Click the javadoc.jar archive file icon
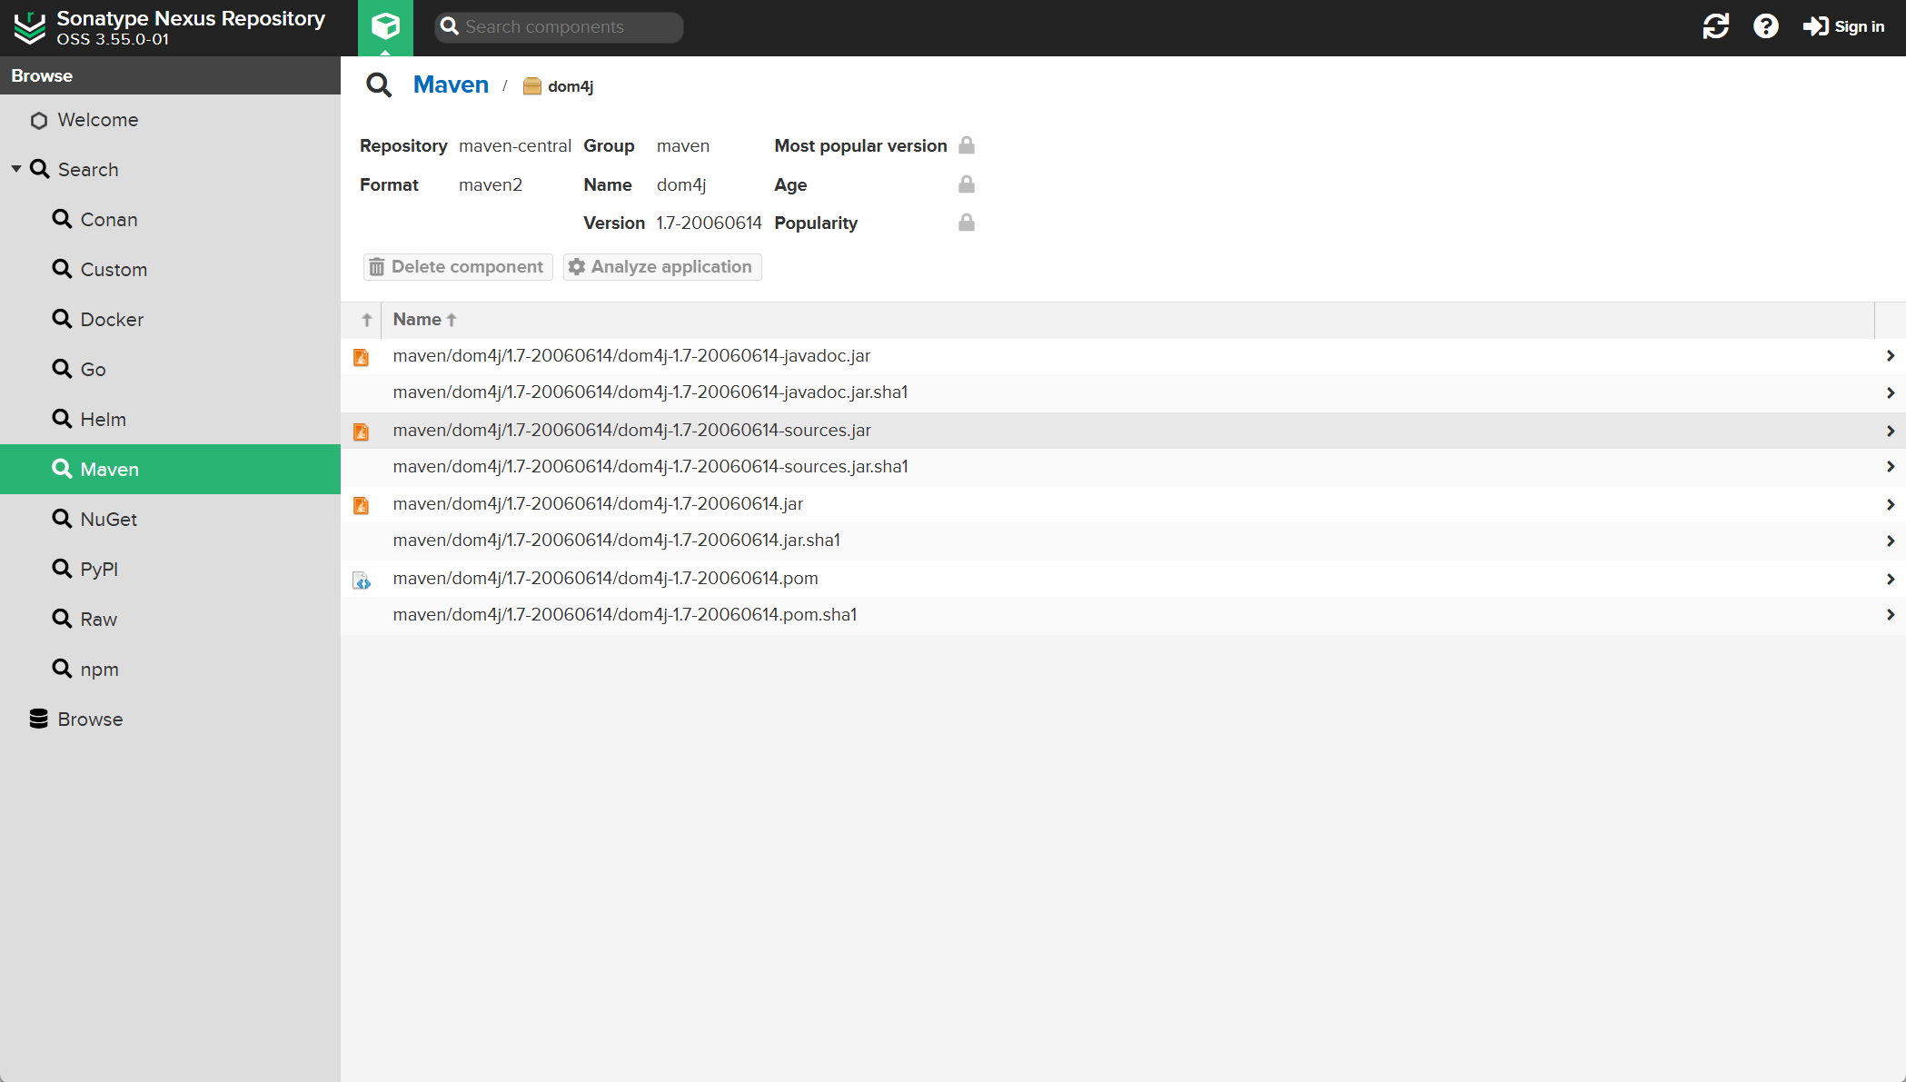This screenshot has height=1082, width=1906. pyautogui.click(x=362, y=357)
